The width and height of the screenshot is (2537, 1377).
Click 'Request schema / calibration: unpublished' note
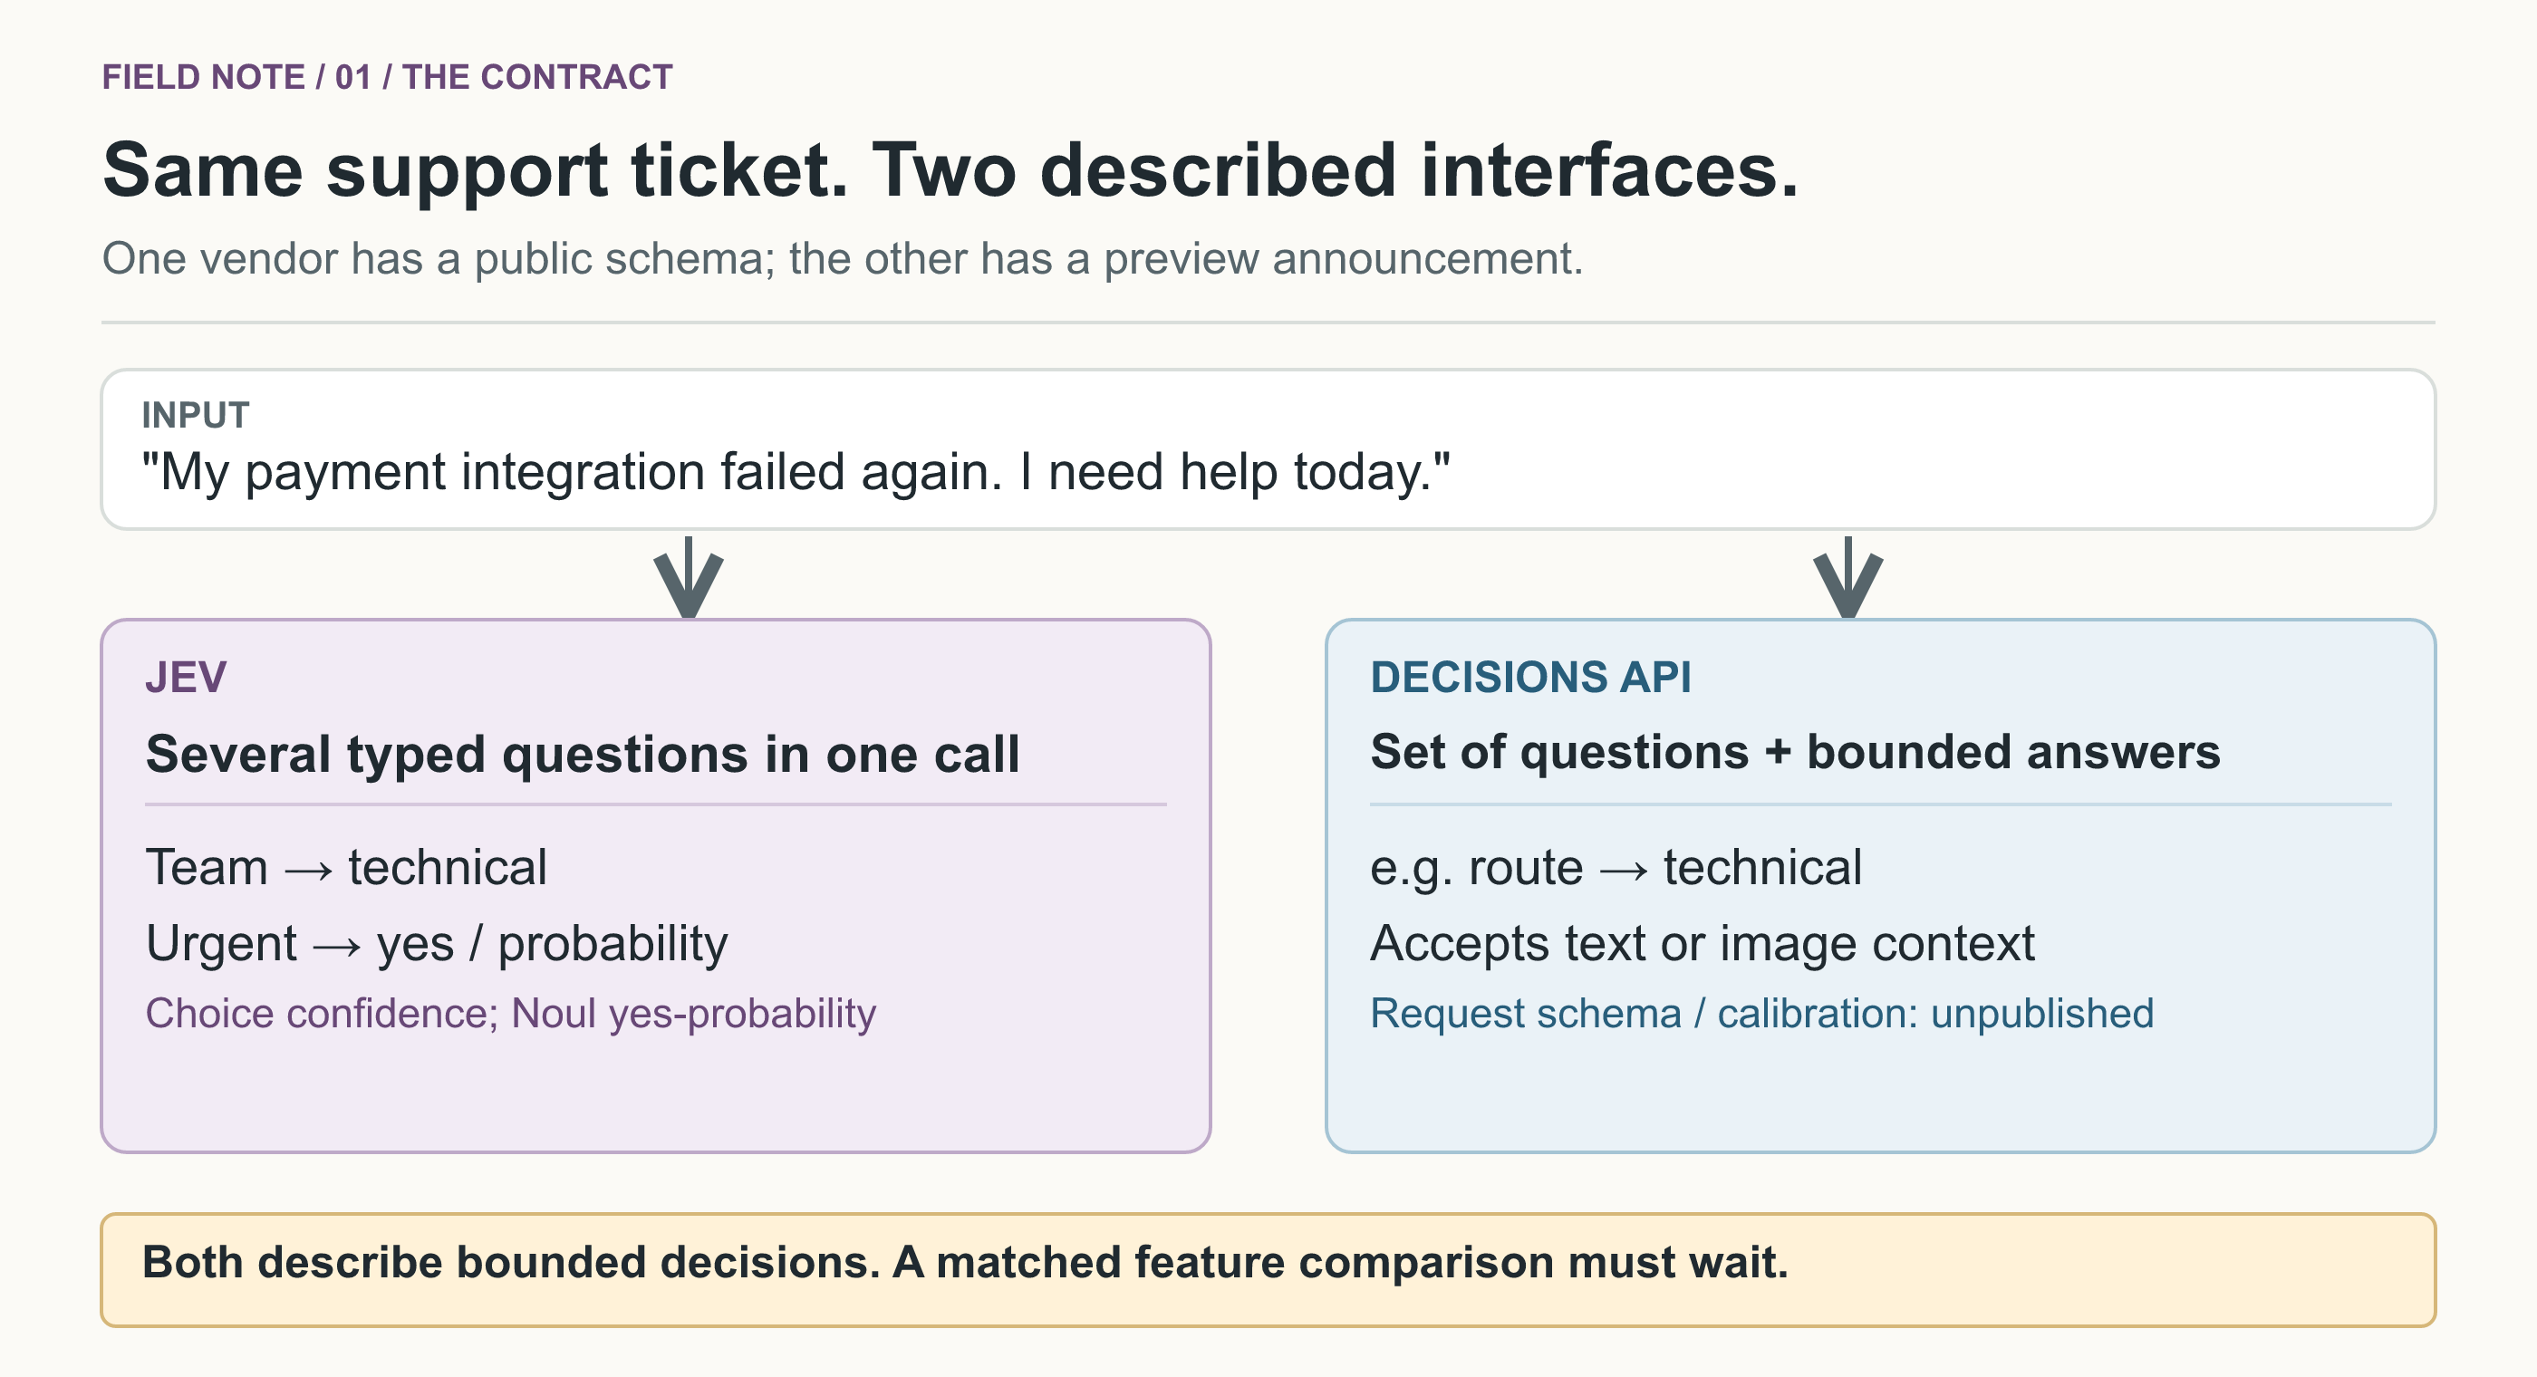[x=1762, y=1014]
